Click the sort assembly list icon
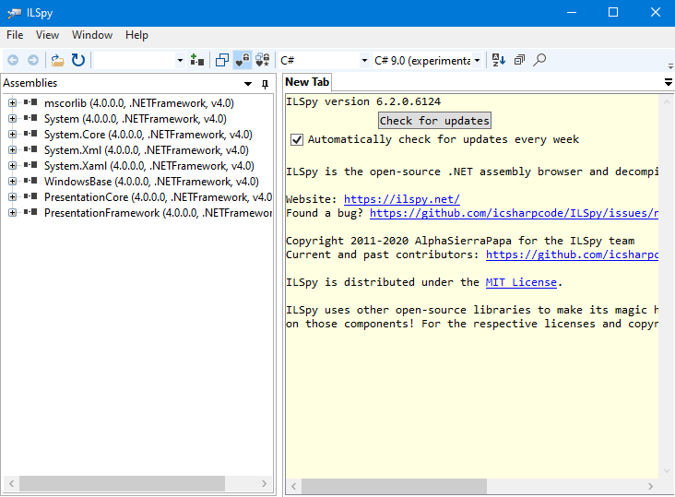The image size is (675, 497). [499, 60]
